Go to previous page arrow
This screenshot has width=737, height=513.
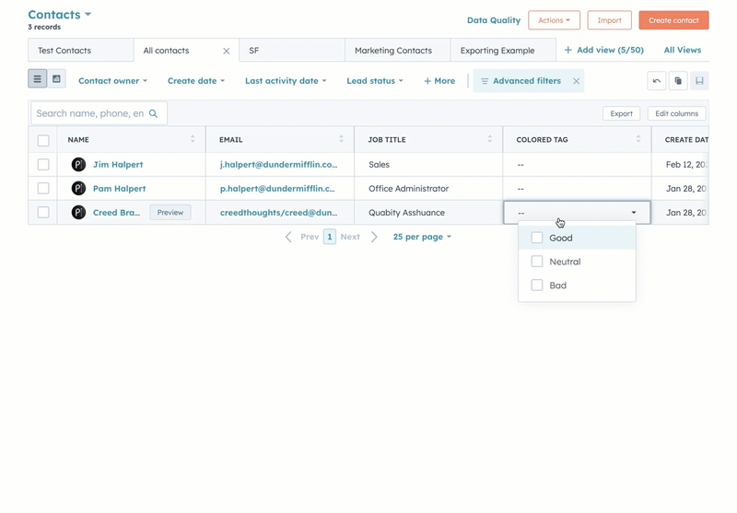[288, 237]
